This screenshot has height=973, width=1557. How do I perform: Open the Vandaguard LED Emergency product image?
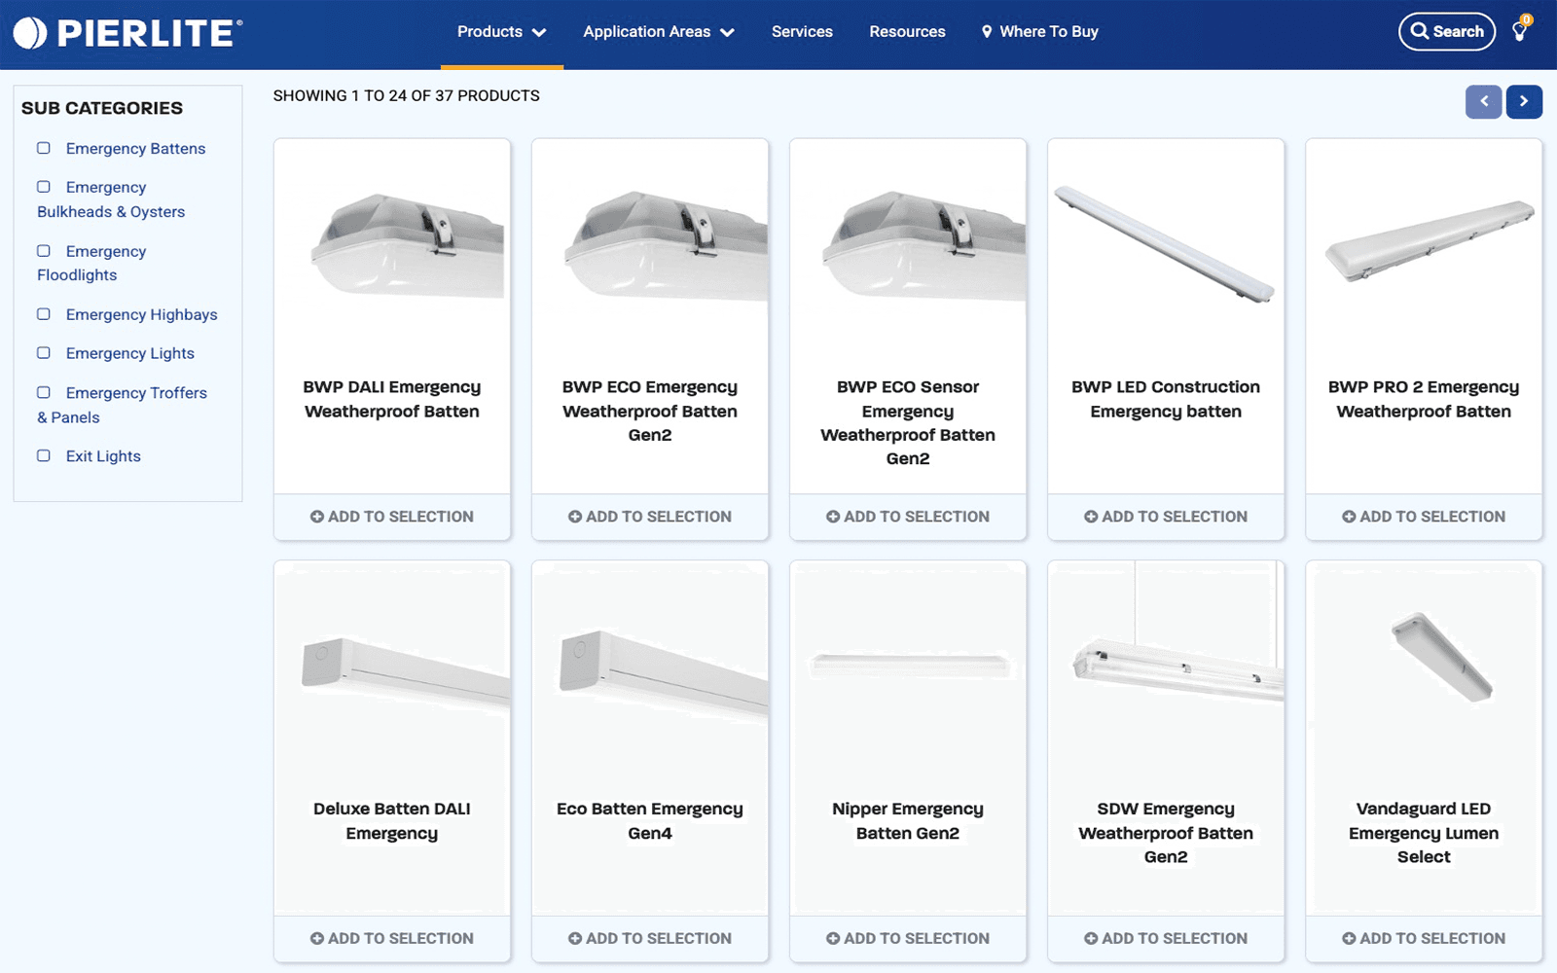(x=1442, y=656)
